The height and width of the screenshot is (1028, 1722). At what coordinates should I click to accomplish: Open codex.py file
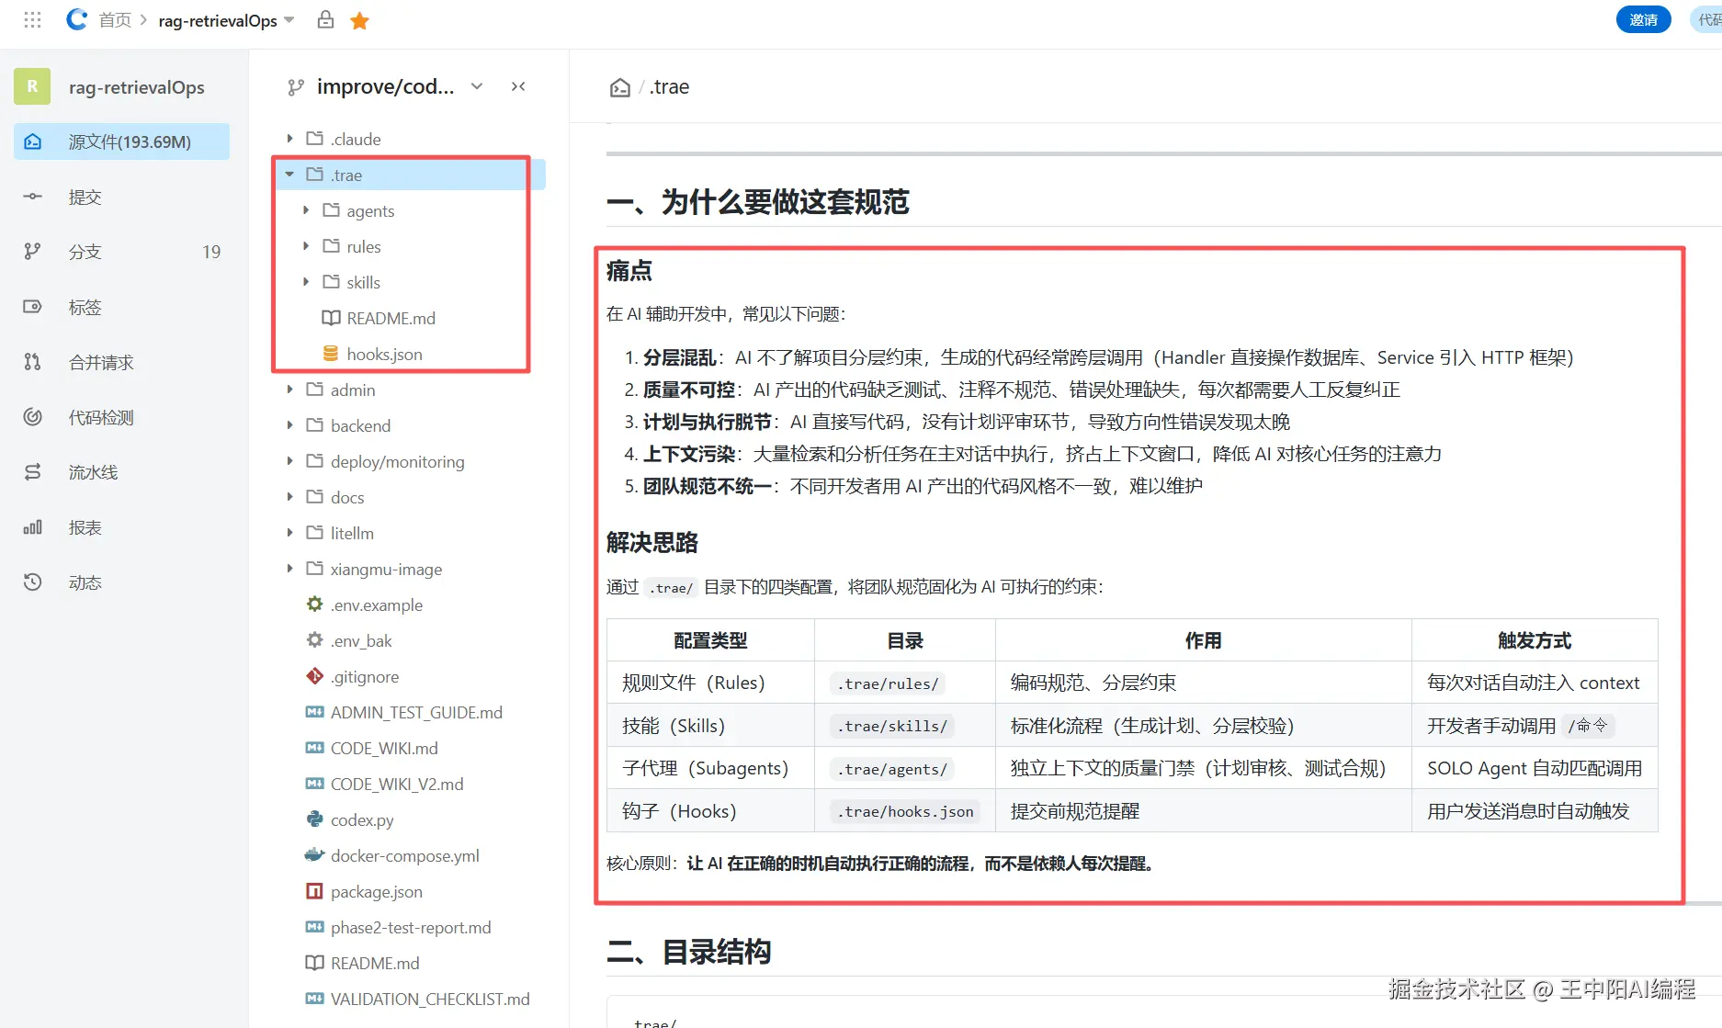point(362,819)
